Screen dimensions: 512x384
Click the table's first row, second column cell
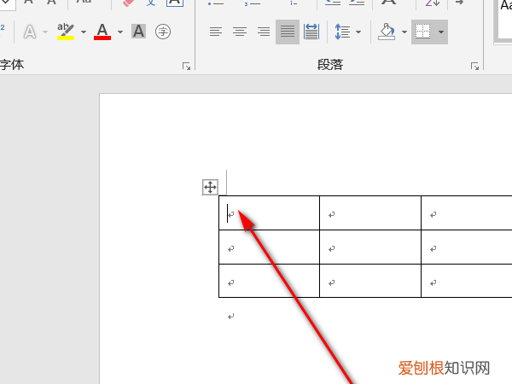370,212
